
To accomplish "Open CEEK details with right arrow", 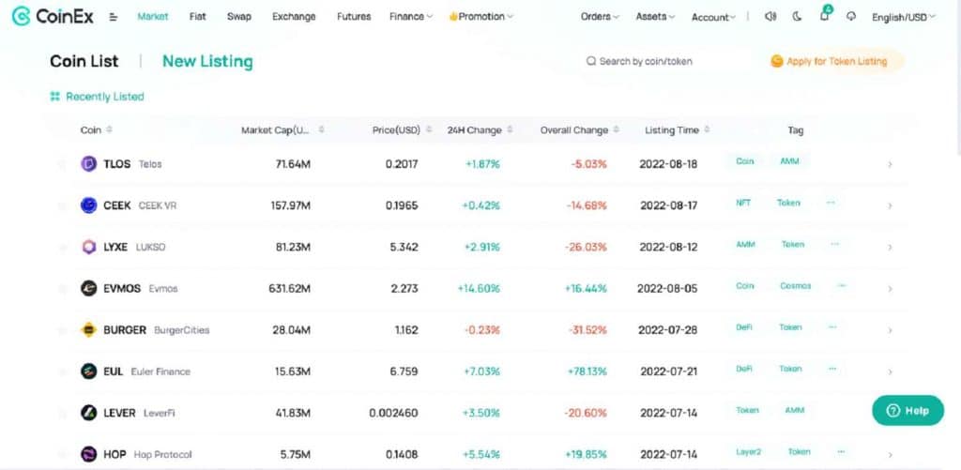I will [x=890, y=205].
